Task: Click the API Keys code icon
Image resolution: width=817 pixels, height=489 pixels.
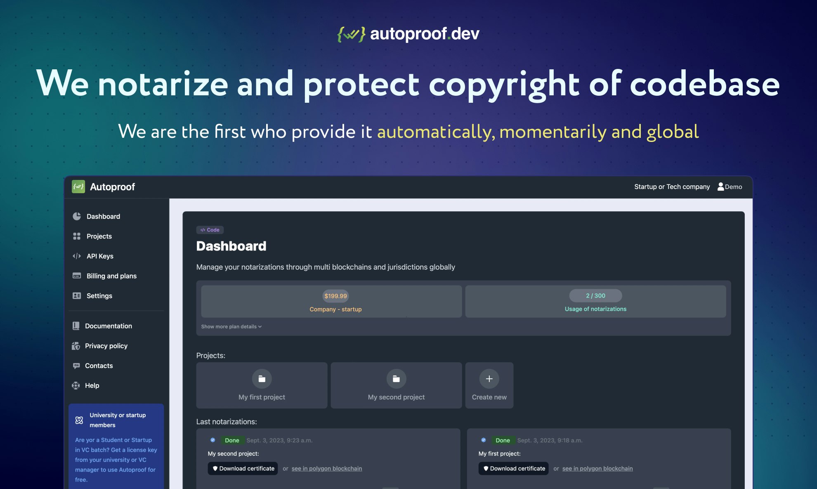Action: point(77,256)
